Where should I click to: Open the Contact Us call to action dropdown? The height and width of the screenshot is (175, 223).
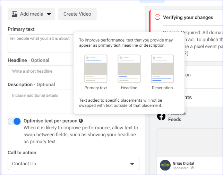click(x=74, y=164)
